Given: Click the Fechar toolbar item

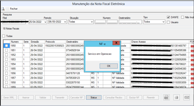Looking at the screenshot, I should 14,9.
